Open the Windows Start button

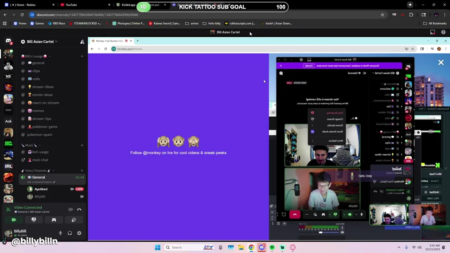pos(157,247)
